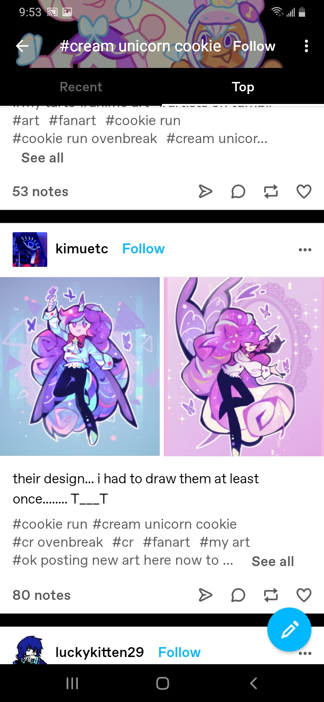This screenshot has width=324, height=702.
Task: Follow the #cream unicorn cookie tag
Action: (254, 46)
